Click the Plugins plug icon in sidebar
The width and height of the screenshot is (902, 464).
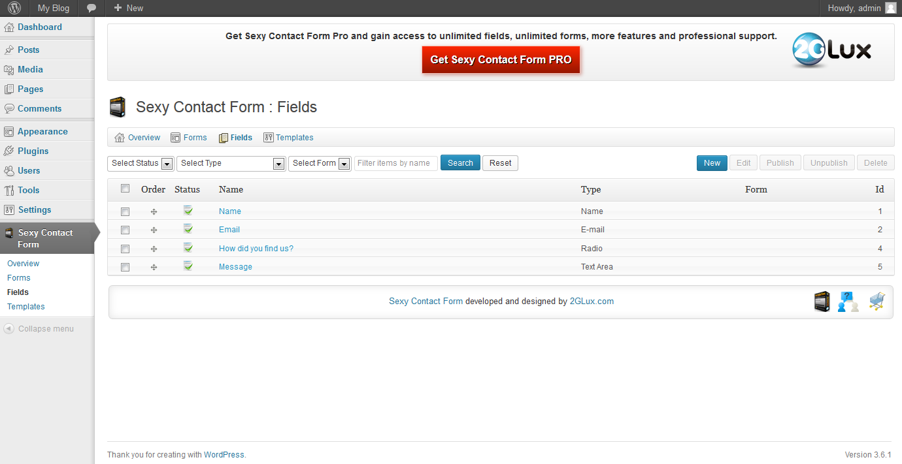click(x=9, y=151)
